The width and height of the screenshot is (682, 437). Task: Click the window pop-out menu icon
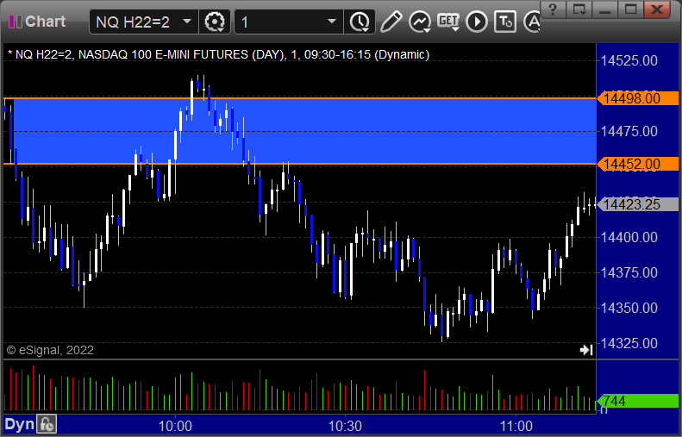579,9
